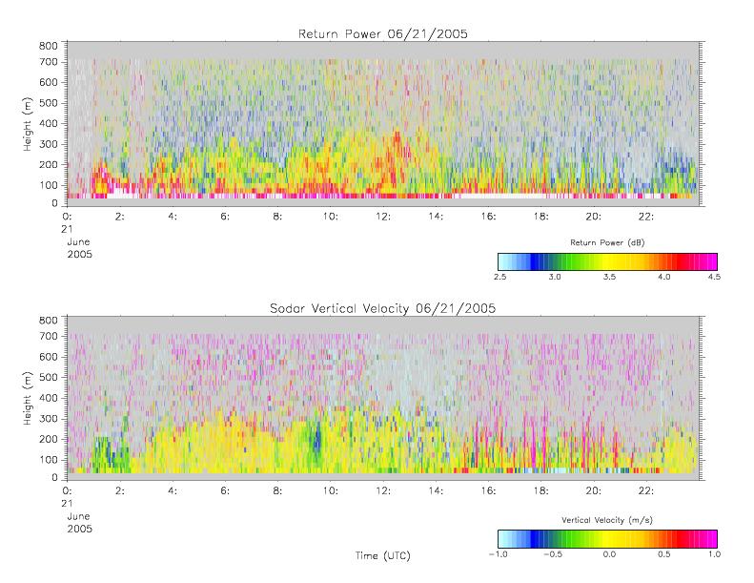754x583 pixels.
Task: Click the 'June' date label under Return Power plot
Action: (78, 242)
